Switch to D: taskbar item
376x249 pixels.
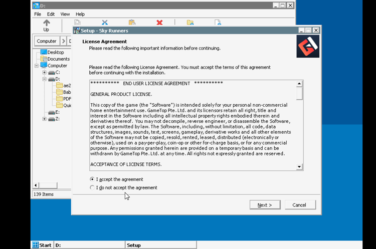tap(89, 245)
